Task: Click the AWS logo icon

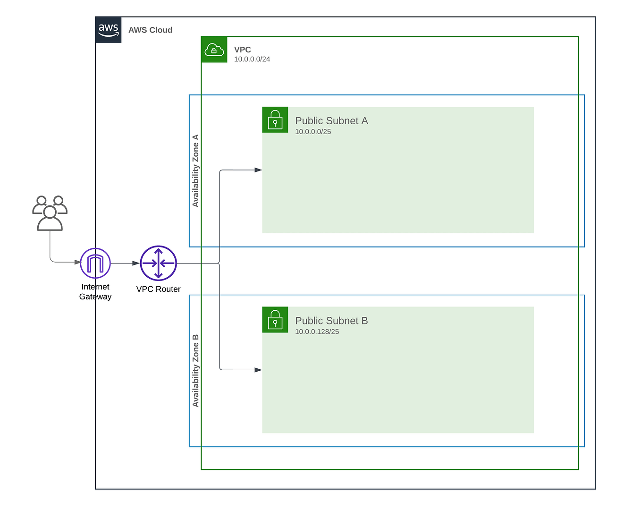Action: (108, 30)
